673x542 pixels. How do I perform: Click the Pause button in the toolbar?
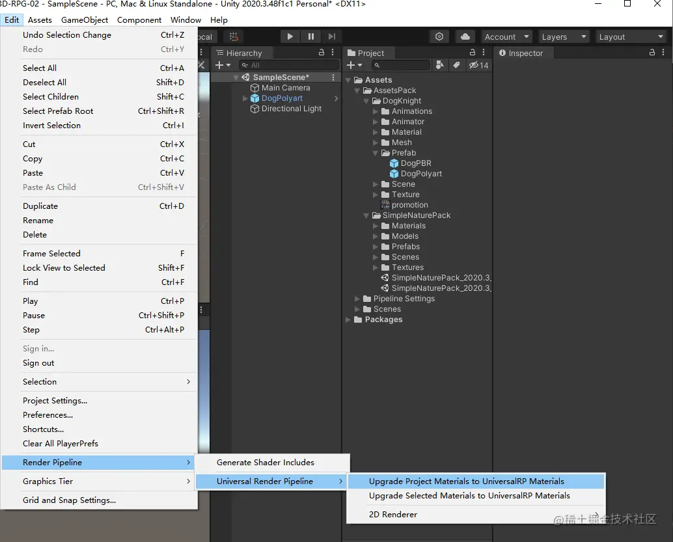310,36
